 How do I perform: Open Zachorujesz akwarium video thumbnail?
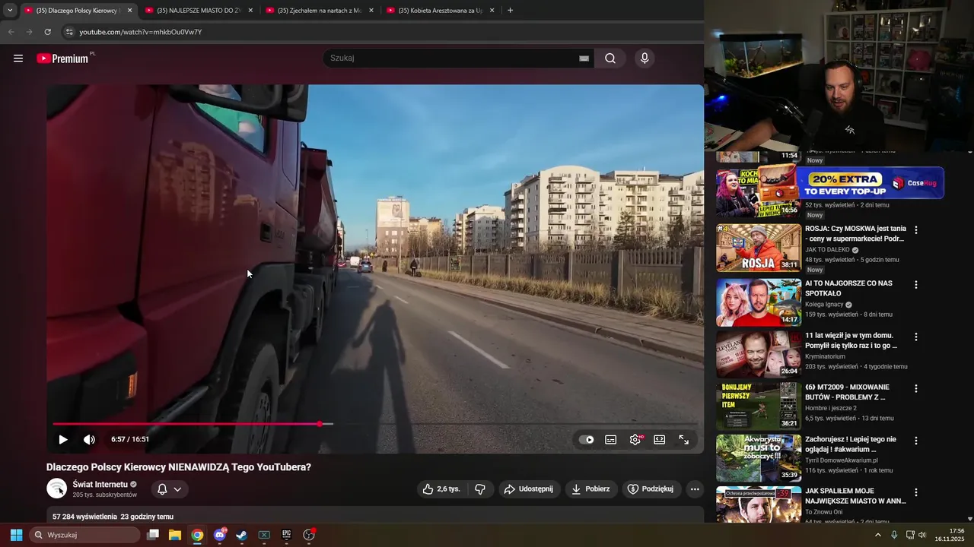tap(759, 458)
